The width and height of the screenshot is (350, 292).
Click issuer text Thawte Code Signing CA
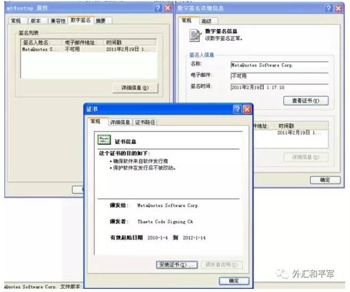pyautogui.click(x=165, y=221)
